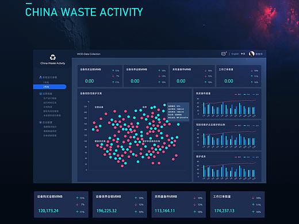This screenshot has height=224, width=299.
Task: Click the large CHINA WASTE ACTIVITY heading
Action: 84,12
